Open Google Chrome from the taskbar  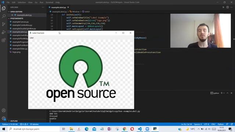coord(124,129)
